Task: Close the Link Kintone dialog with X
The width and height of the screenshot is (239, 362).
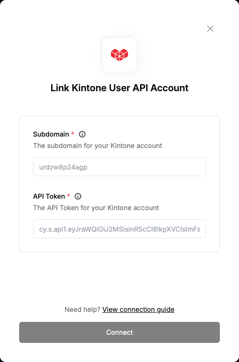Action: pos(210,29)
